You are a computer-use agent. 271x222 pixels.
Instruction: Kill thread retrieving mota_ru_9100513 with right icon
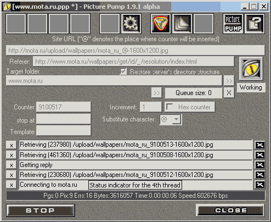(260, 145)
